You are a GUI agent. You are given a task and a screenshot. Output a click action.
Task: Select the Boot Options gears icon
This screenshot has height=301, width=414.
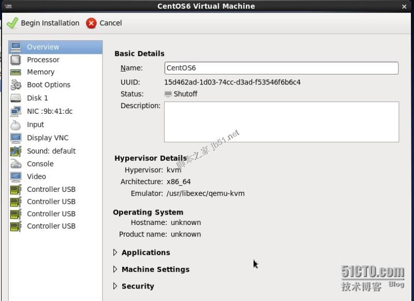click(16, 85)
